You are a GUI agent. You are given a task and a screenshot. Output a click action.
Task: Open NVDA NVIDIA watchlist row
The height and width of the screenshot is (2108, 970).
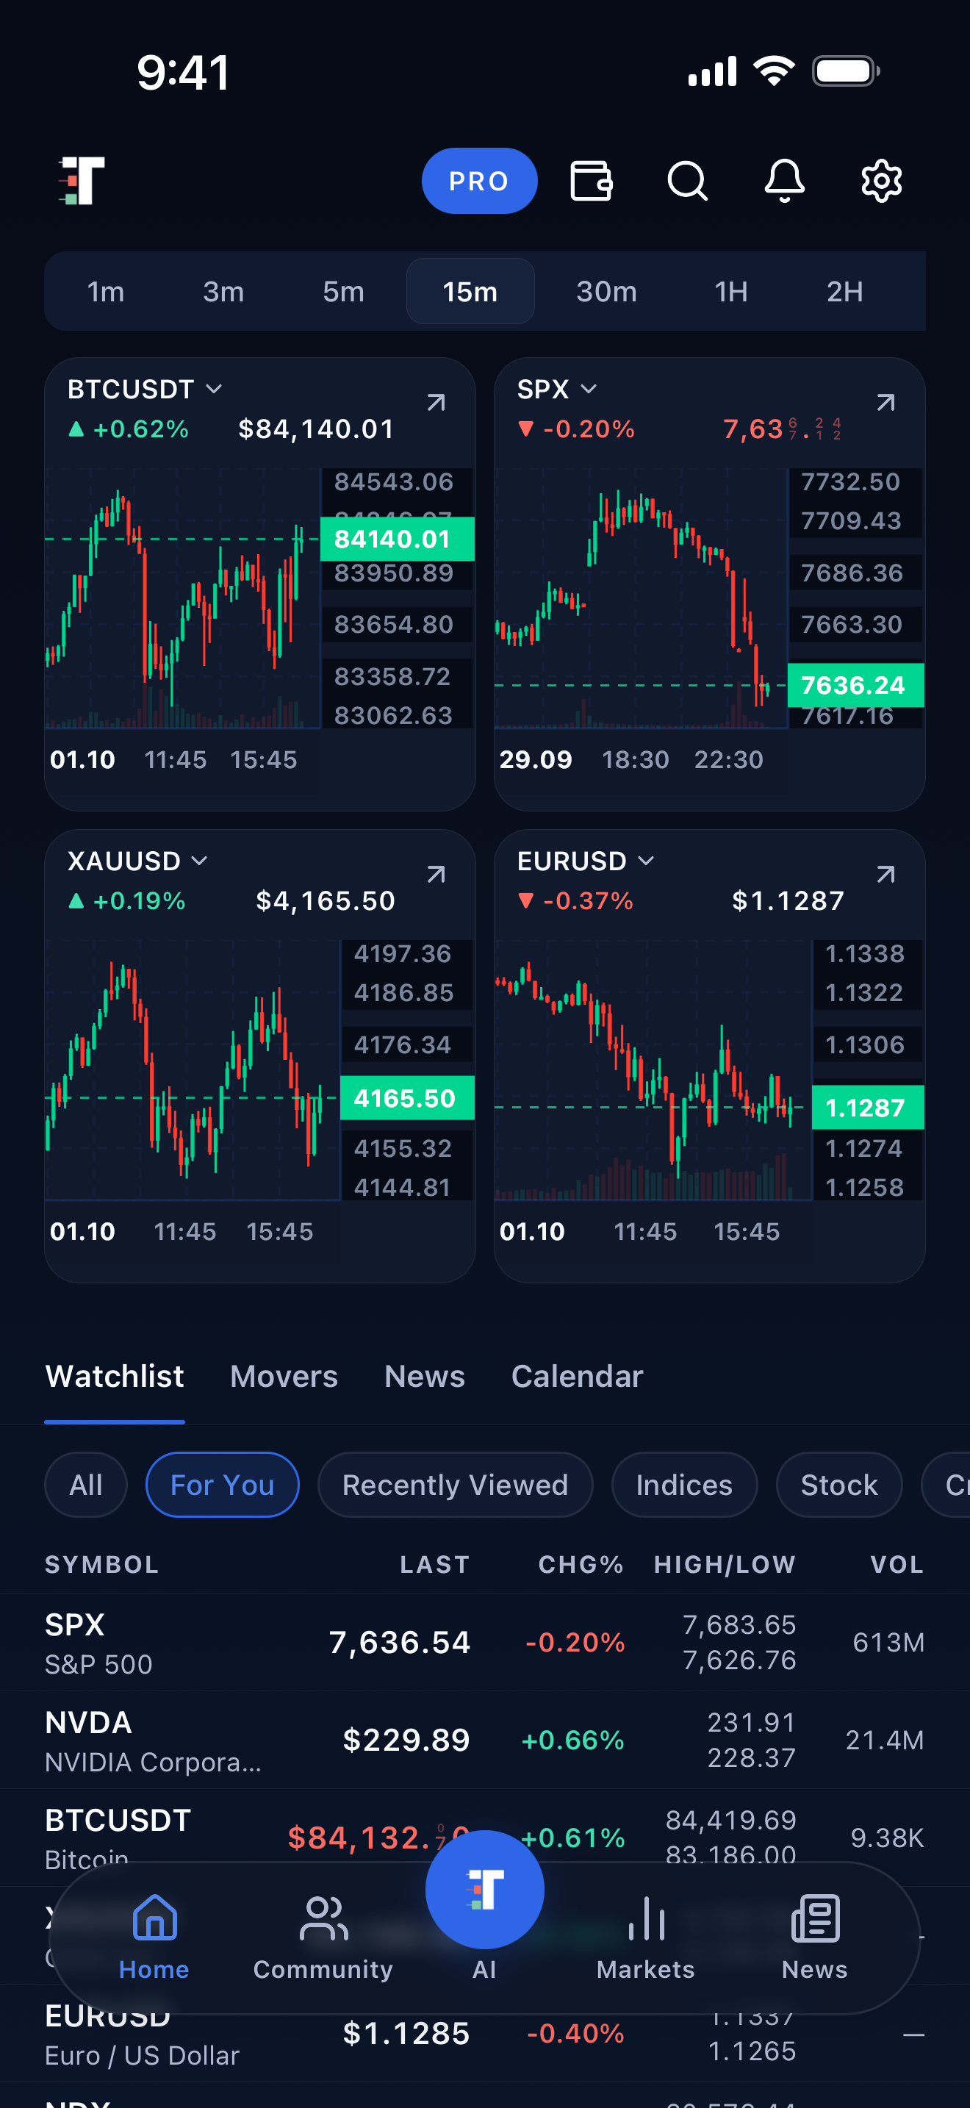tap(485, 1740)
